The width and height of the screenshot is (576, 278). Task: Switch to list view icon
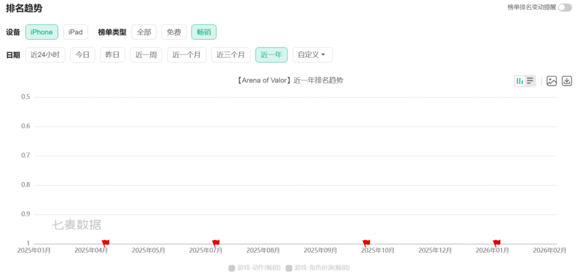point(530,81)
